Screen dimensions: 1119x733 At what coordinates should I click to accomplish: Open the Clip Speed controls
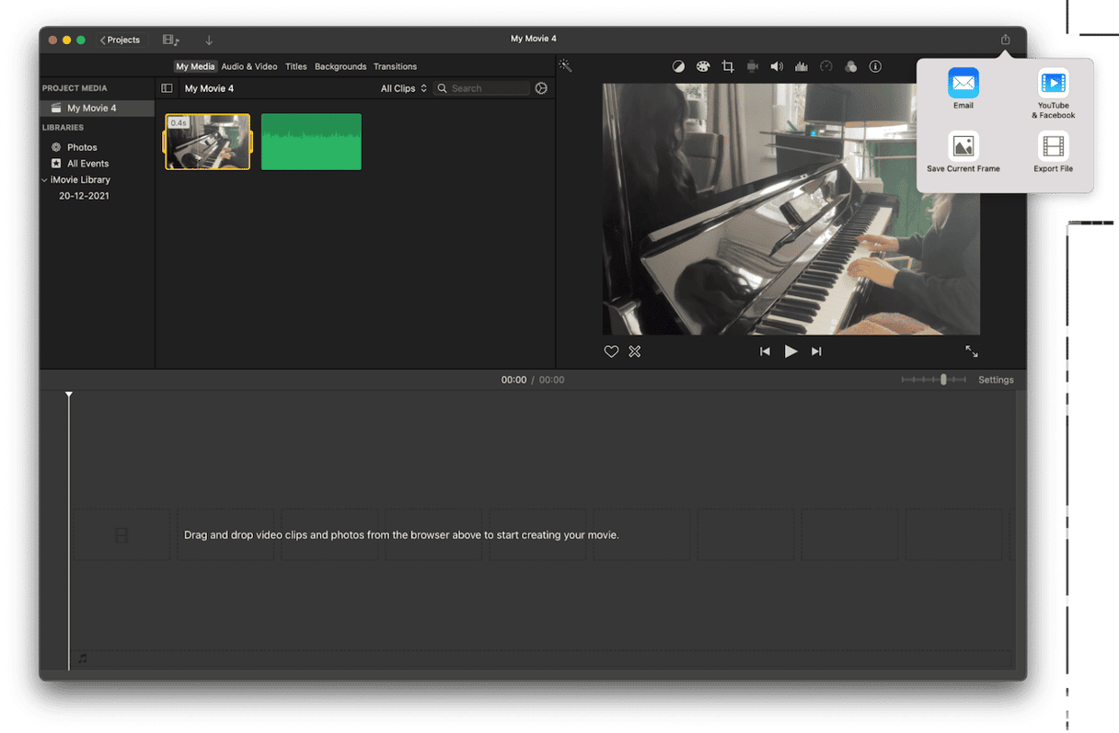tap(826, 66)
